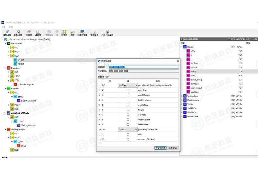The image size is (258, 178).
Task: Tick the badReference checkbox
Action: pos(128,100)
